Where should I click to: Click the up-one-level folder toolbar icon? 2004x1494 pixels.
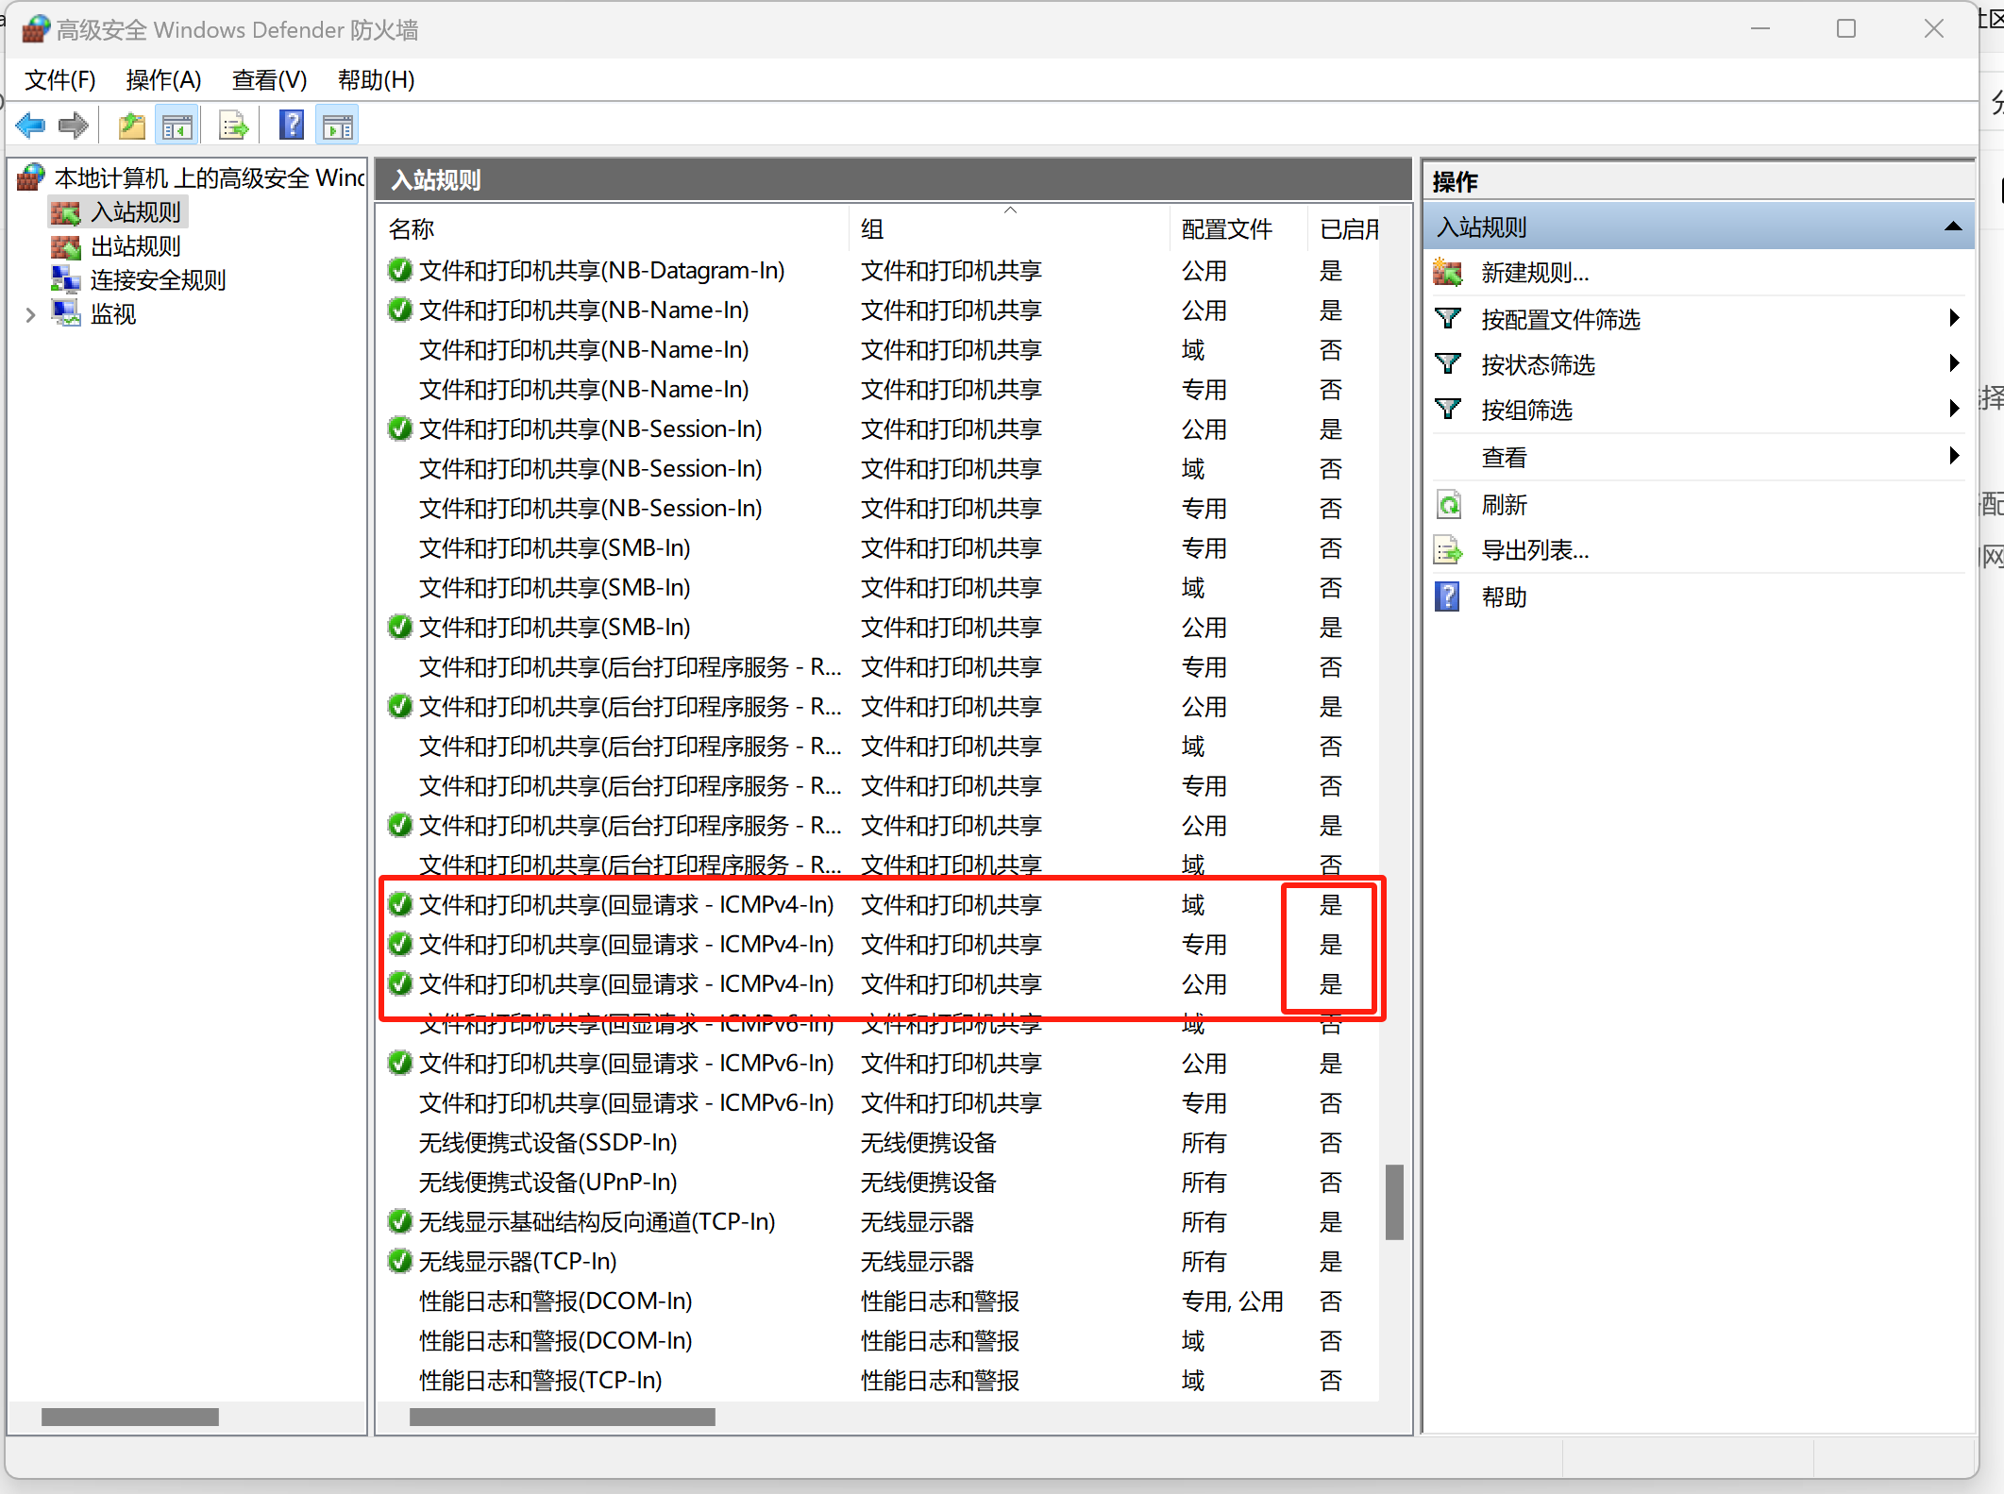tap(131, 126)
